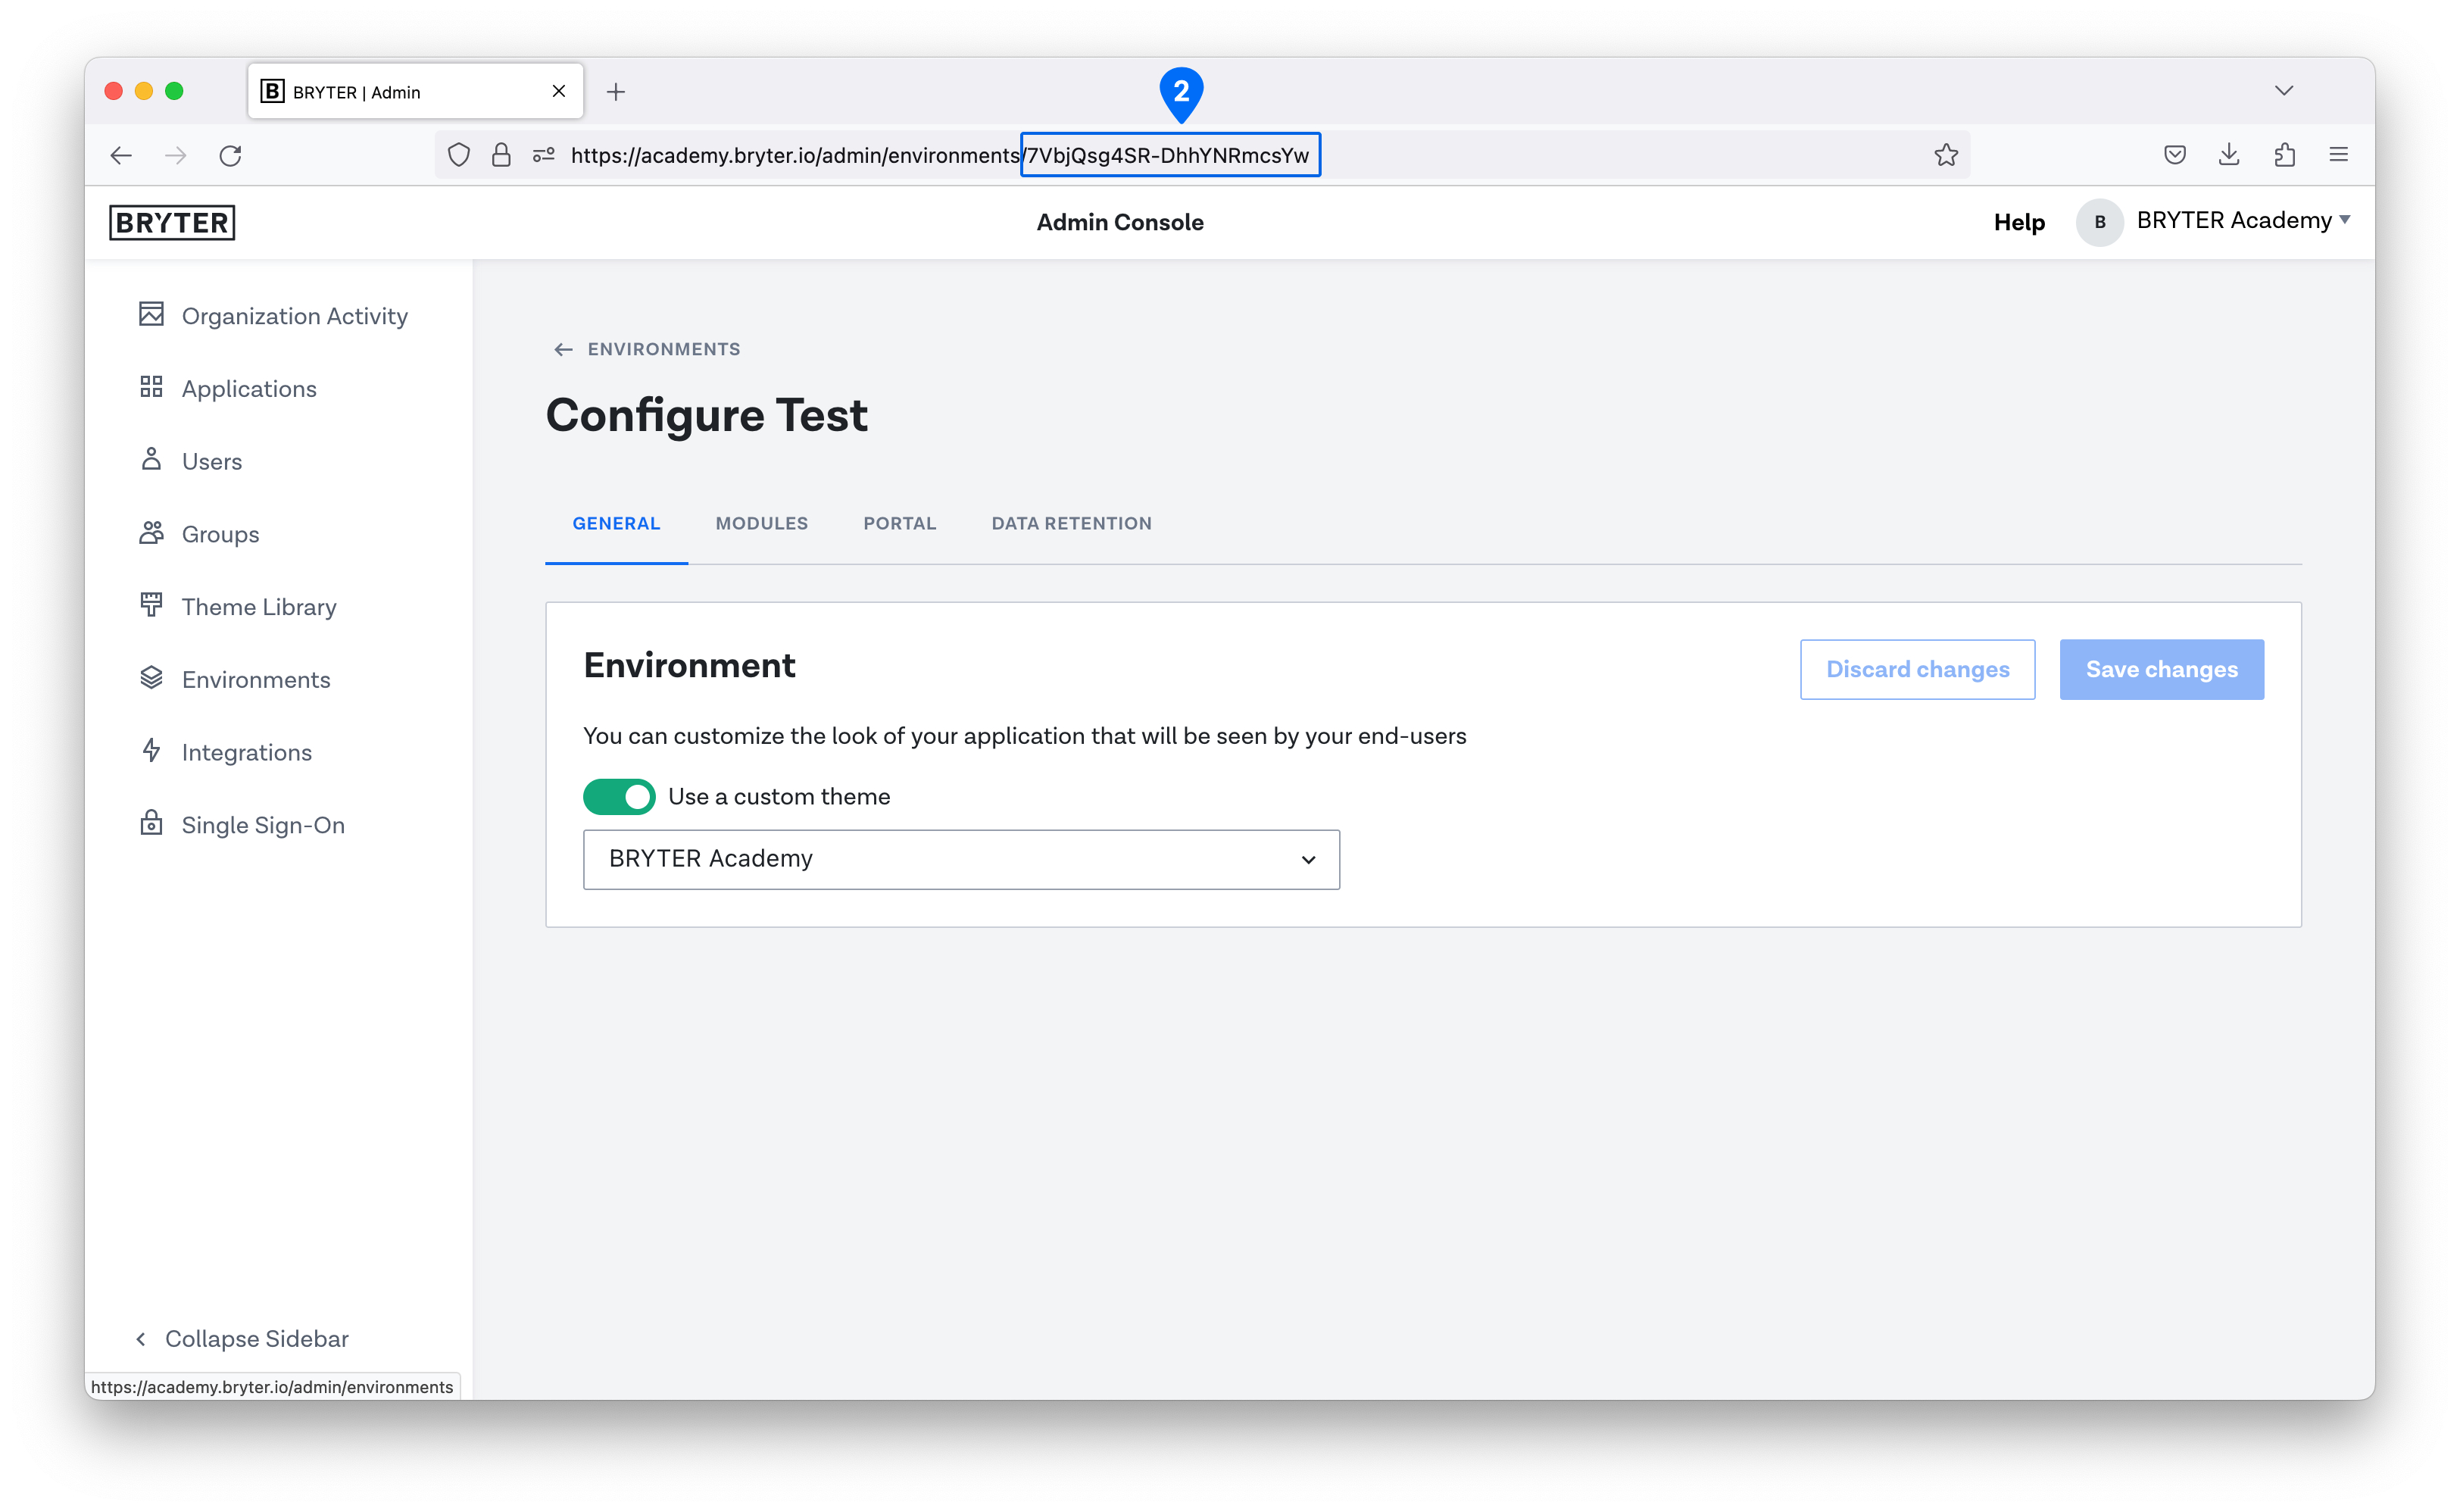Click the Discard changes button
Image resolution: width=2460 pixels, height=1512 pixels.
click(1917, 669)
